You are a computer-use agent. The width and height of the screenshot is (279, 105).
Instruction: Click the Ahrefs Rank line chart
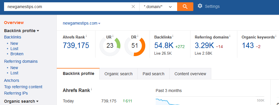pos(210,101)
